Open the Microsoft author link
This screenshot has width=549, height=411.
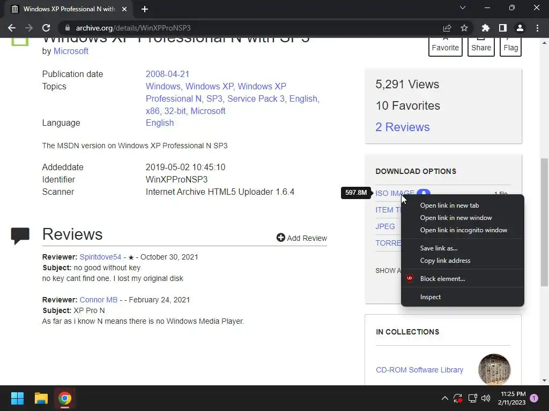click(x=71, y=51)
